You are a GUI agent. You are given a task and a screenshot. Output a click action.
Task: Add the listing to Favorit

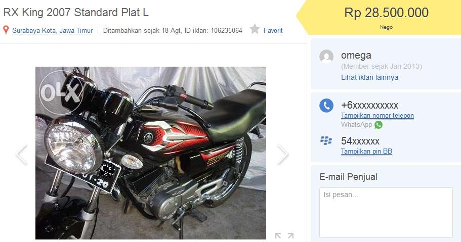273,30
